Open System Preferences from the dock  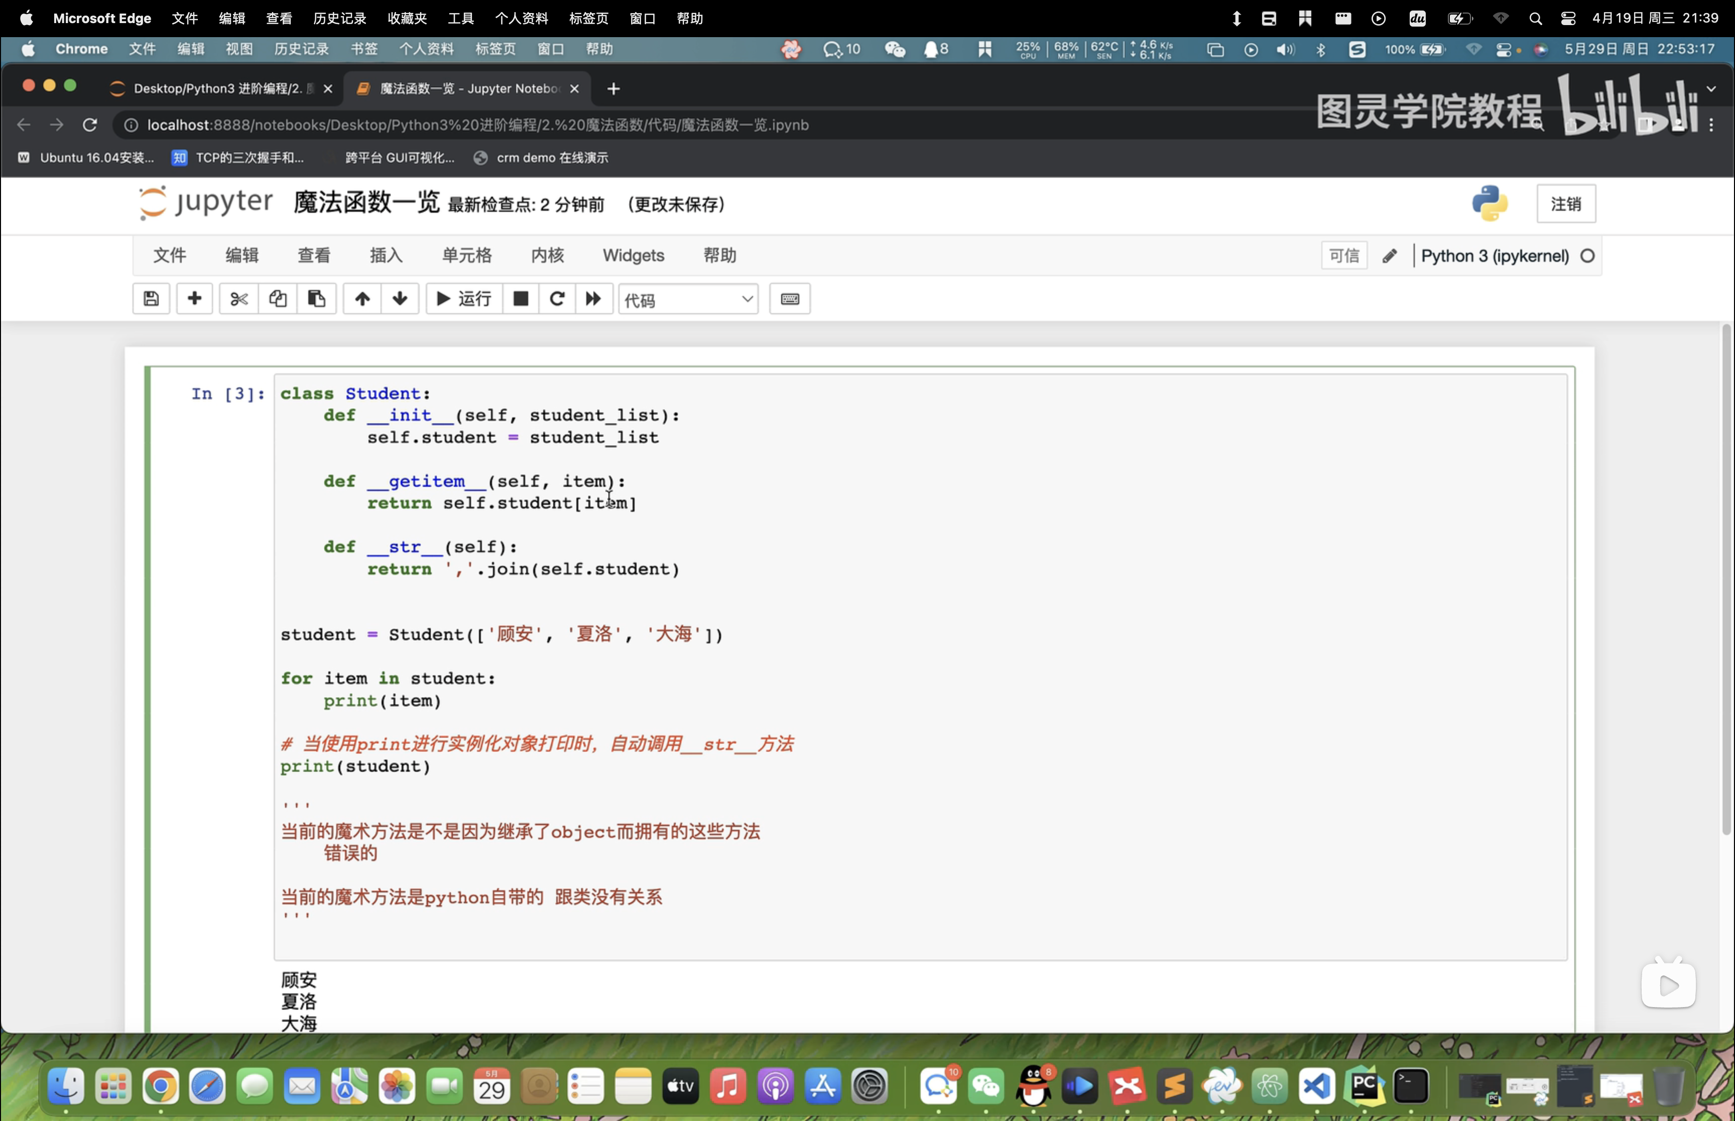click(870, 1087)
